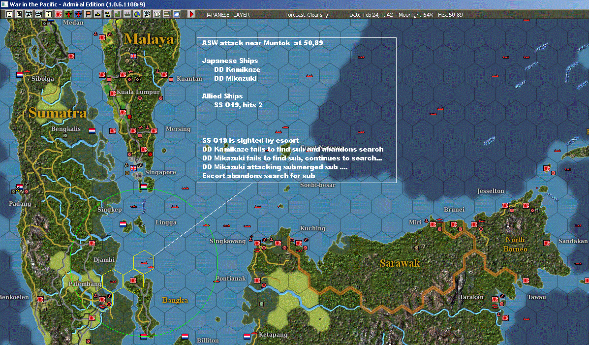
Task: Open the text report document icon
Action: click(19, 14)
